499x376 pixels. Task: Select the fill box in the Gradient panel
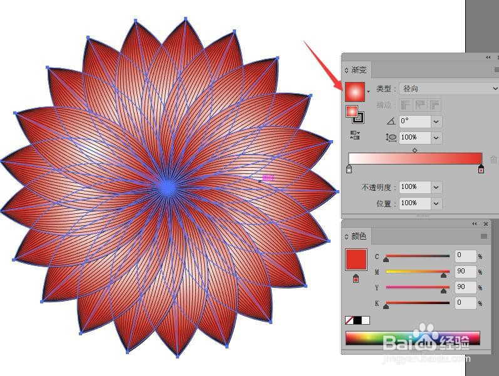[352, 111]
